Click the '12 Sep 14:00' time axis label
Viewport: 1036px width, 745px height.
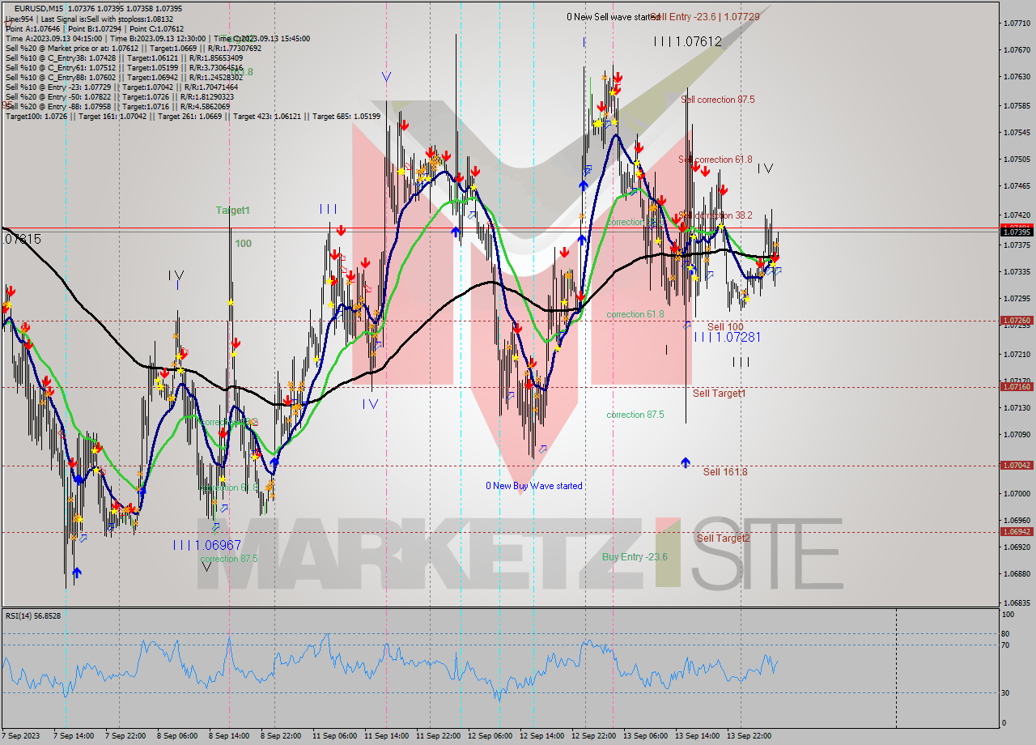(541, 736)
